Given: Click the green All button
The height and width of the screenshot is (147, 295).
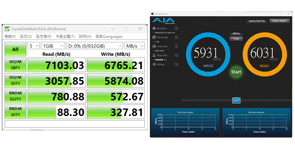Looking at the screenshot, I should point(15,49).
